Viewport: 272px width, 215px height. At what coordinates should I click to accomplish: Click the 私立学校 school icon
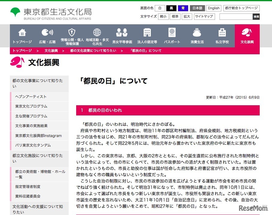click(x=222, y=32)
